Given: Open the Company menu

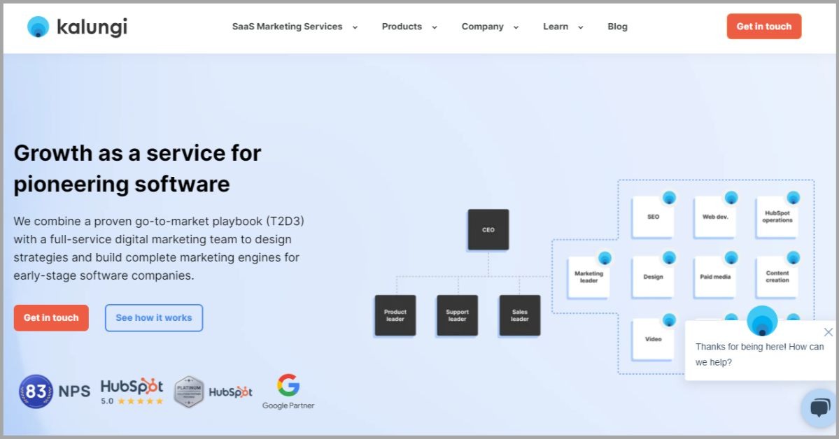Looking at the screenshot, I should (483, 27).
